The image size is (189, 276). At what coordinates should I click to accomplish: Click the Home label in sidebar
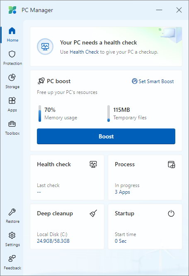(x=12, y=40)
